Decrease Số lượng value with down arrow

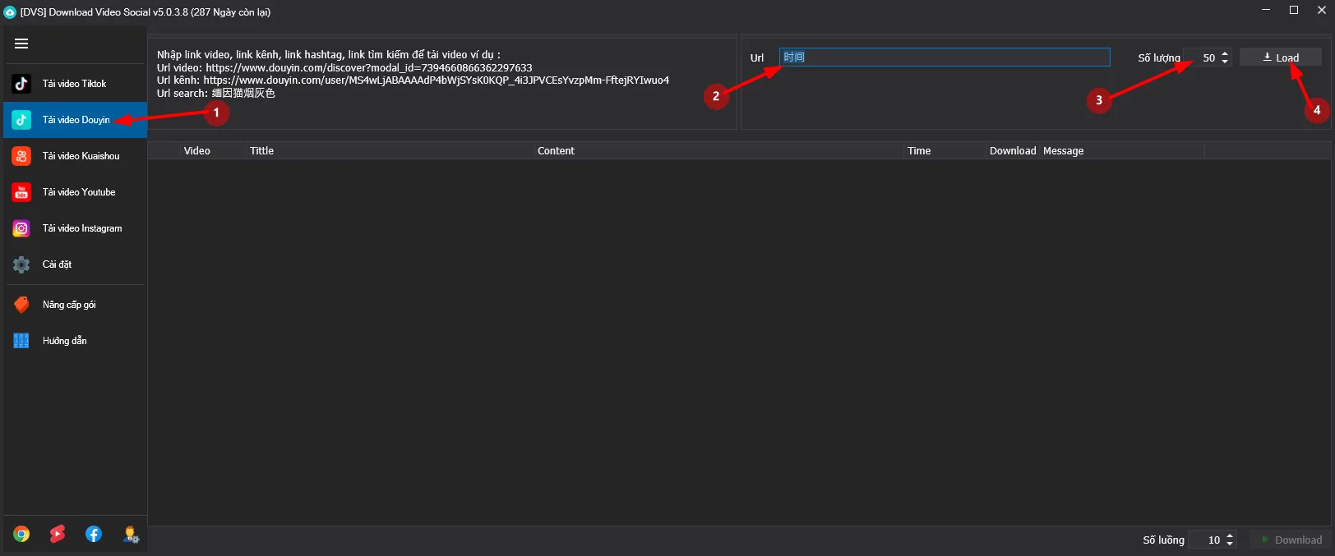(x=1225, y=62)
